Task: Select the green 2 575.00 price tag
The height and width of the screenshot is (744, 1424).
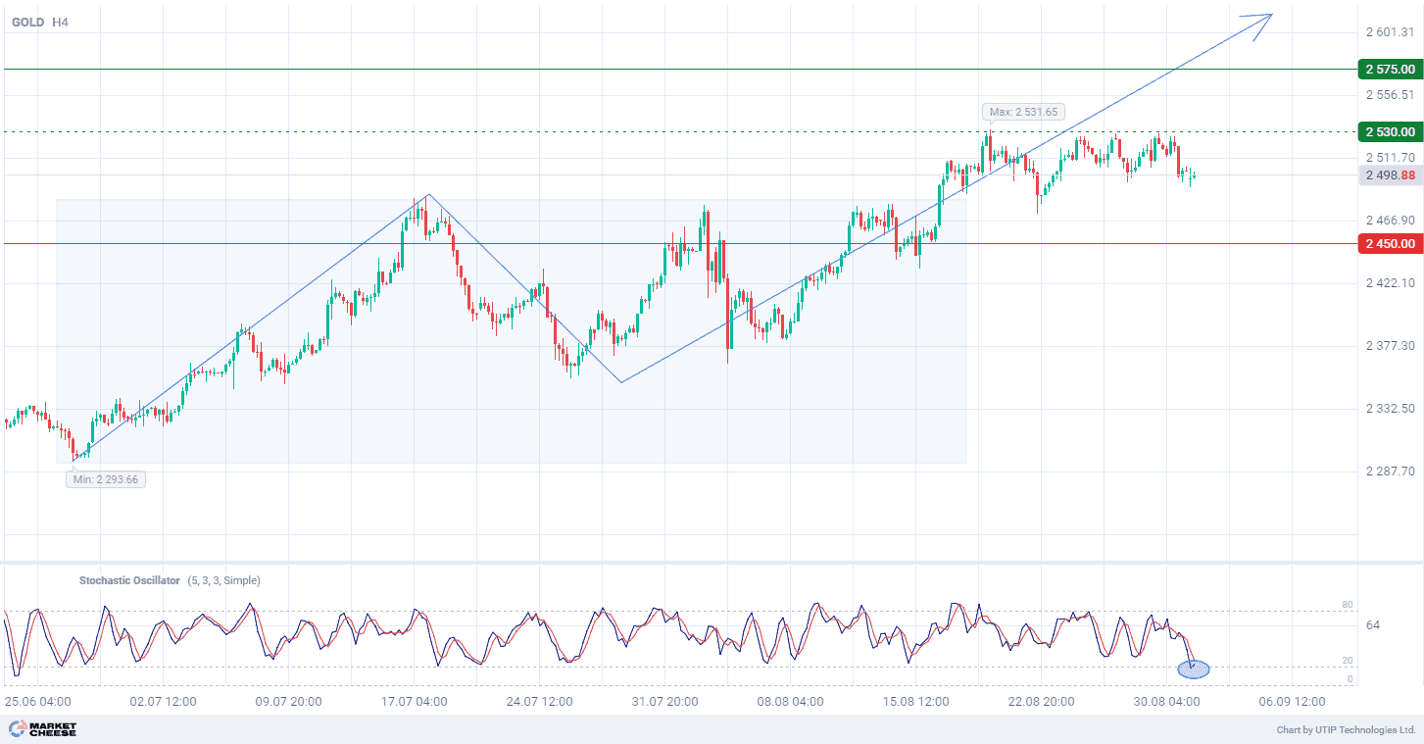Action: (x=1389, y=70)
